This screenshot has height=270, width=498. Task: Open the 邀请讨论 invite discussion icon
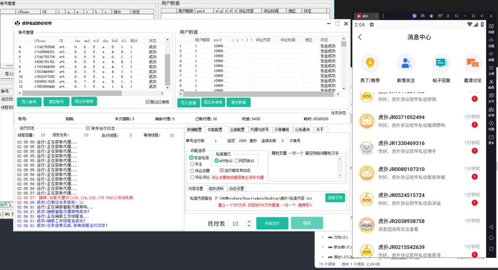472,63
